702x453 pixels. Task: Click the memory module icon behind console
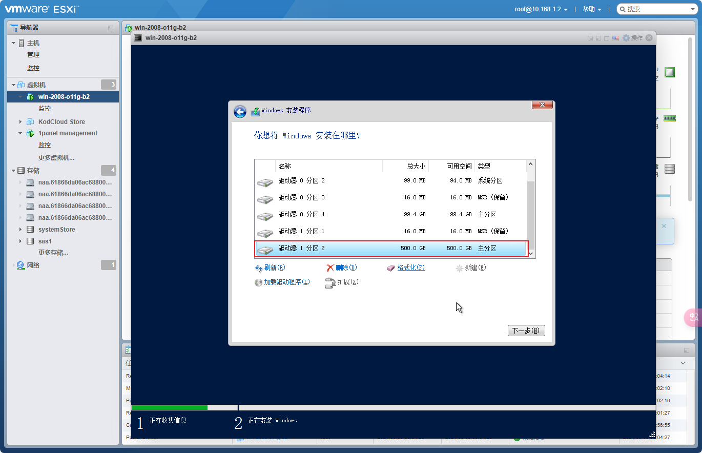(x=670, y=118)
